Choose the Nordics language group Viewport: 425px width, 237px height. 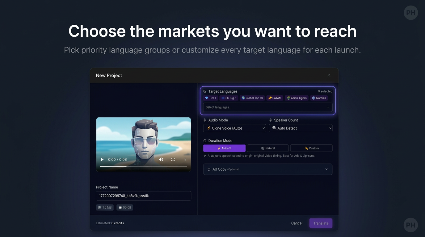[319, 98]
